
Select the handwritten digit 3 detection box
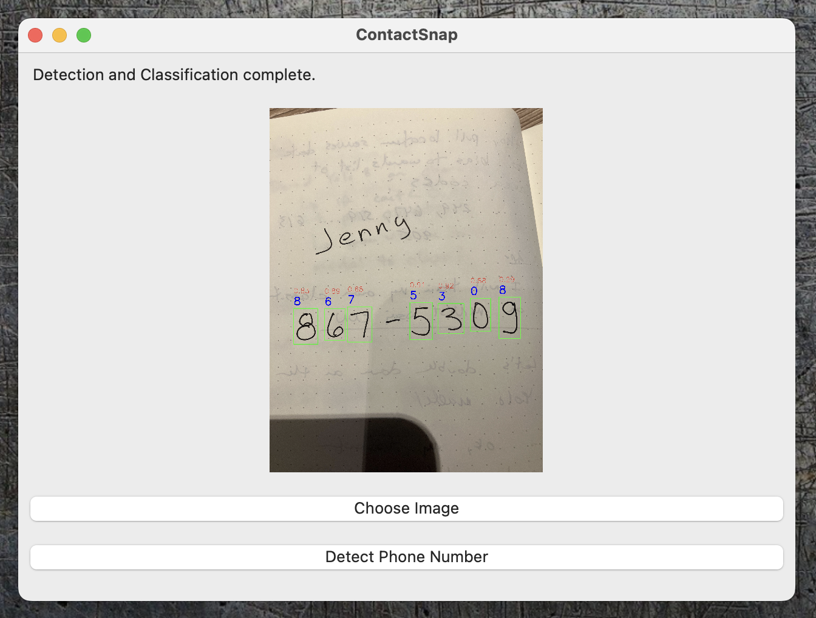pyautogui.click(x=452, y=318)
